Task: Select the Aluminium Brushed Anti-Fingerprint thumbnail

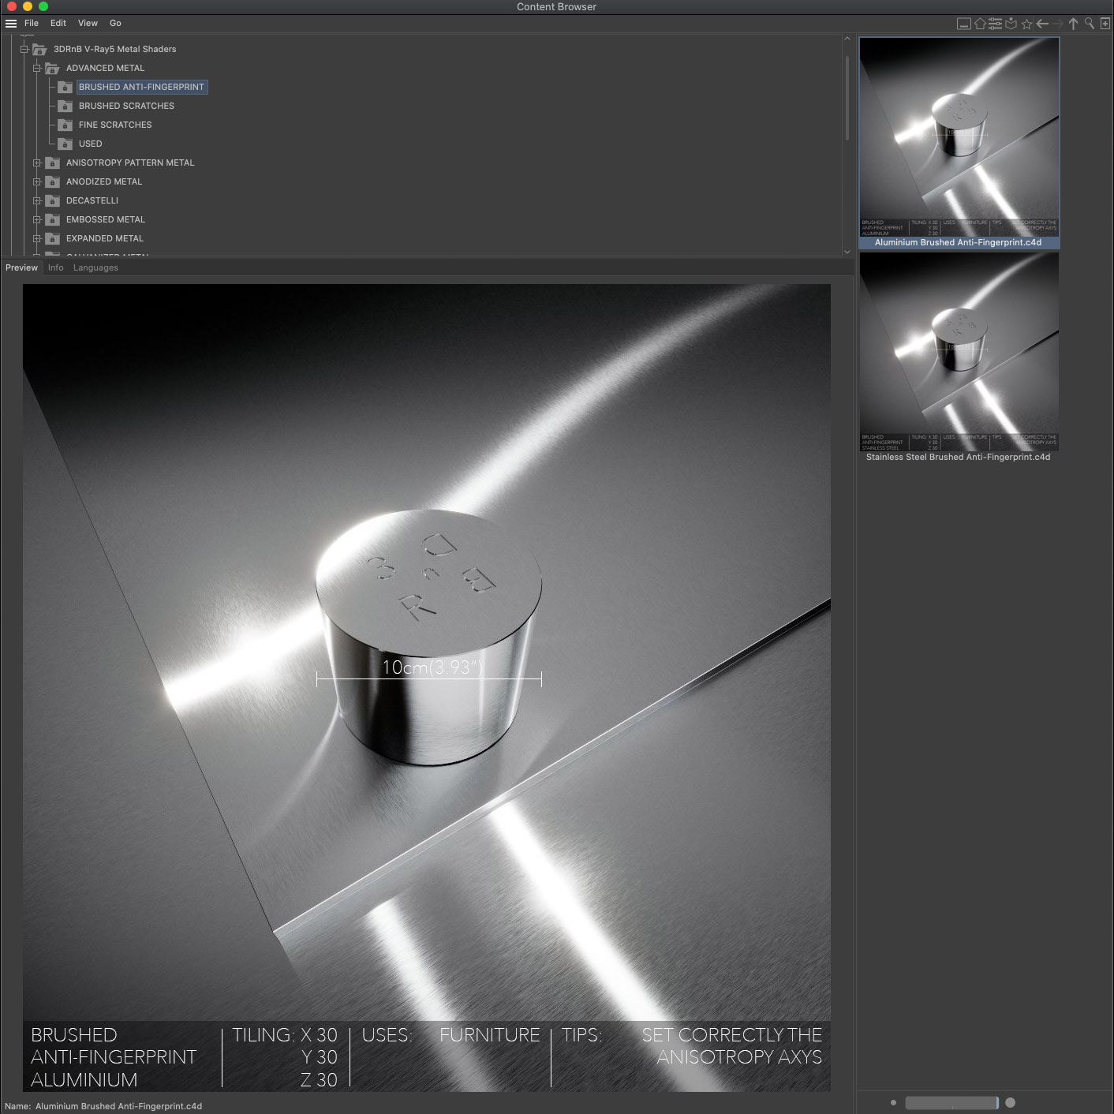Action: (959, 137)
